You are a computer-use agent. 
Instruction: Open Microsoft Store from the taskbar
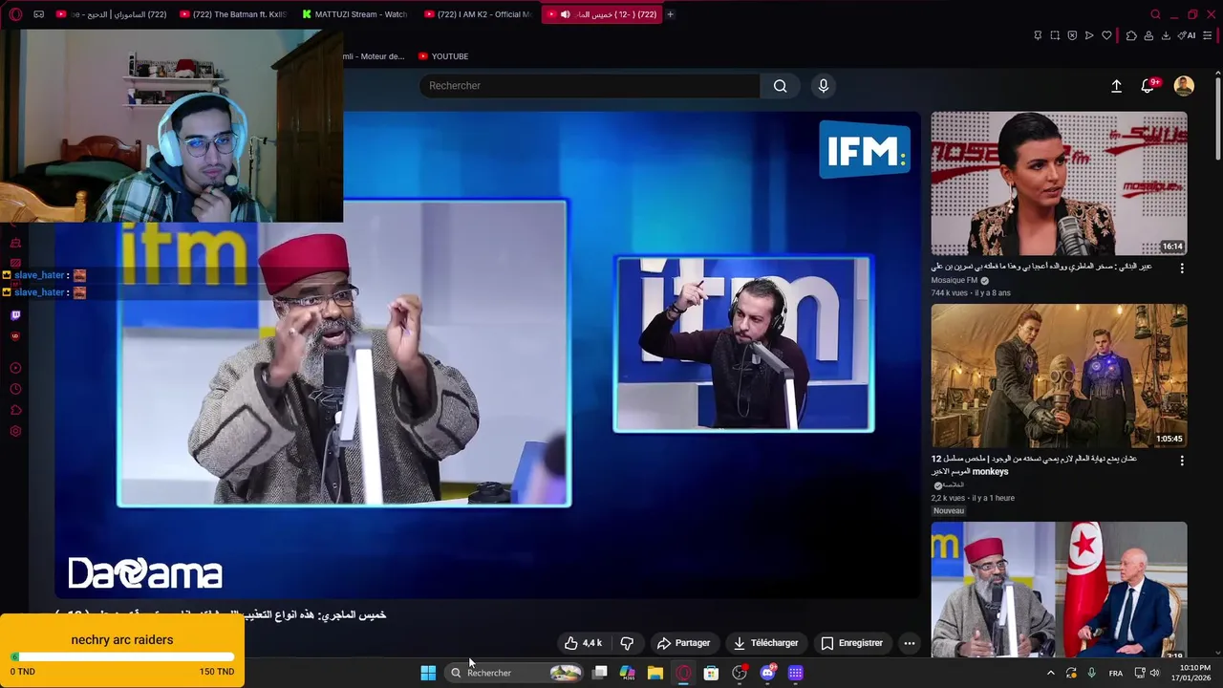(711, 673)
